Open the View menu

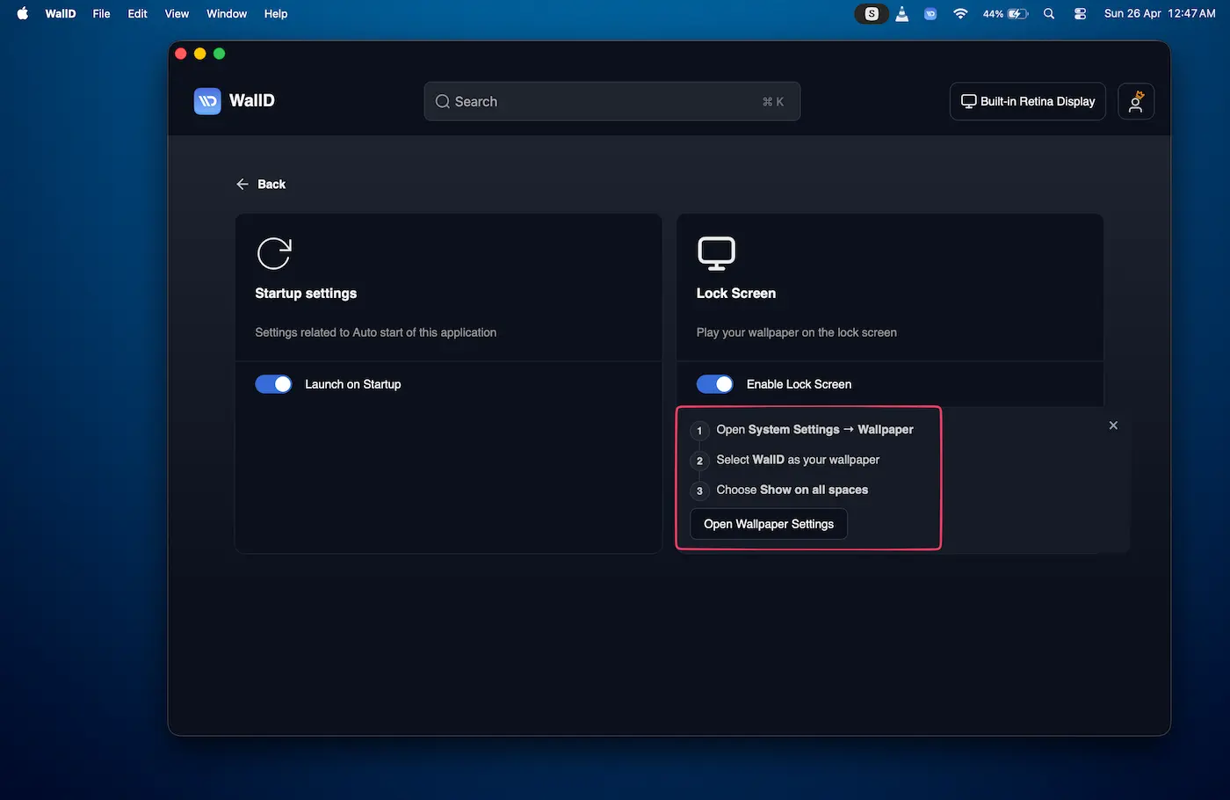(x=177, y=14)
